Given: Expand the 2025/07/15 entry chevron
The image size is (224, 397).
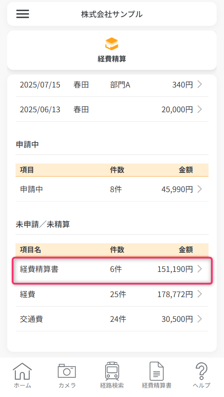Looking at the screenshot, I should click(200, 85).
